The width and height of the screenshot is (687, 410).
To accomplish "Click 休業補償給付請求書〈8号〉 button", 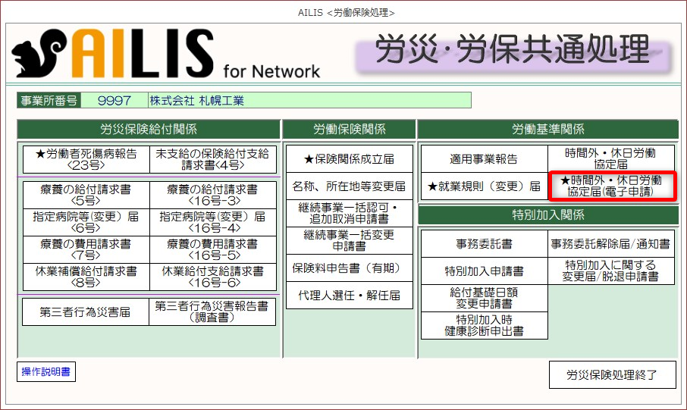I will [86, 277].
